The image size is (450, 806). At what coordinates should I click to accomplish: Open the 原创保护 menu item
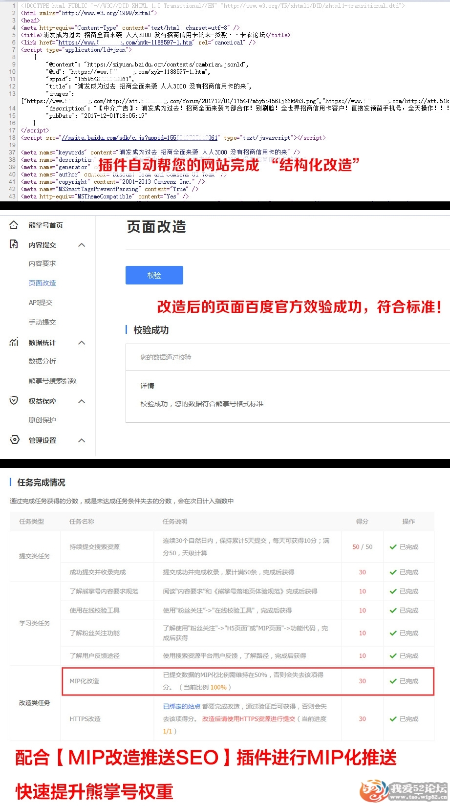click(42, 420)
